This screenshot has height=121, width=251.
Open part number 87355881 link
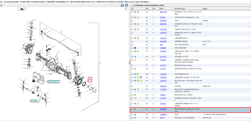163,109
